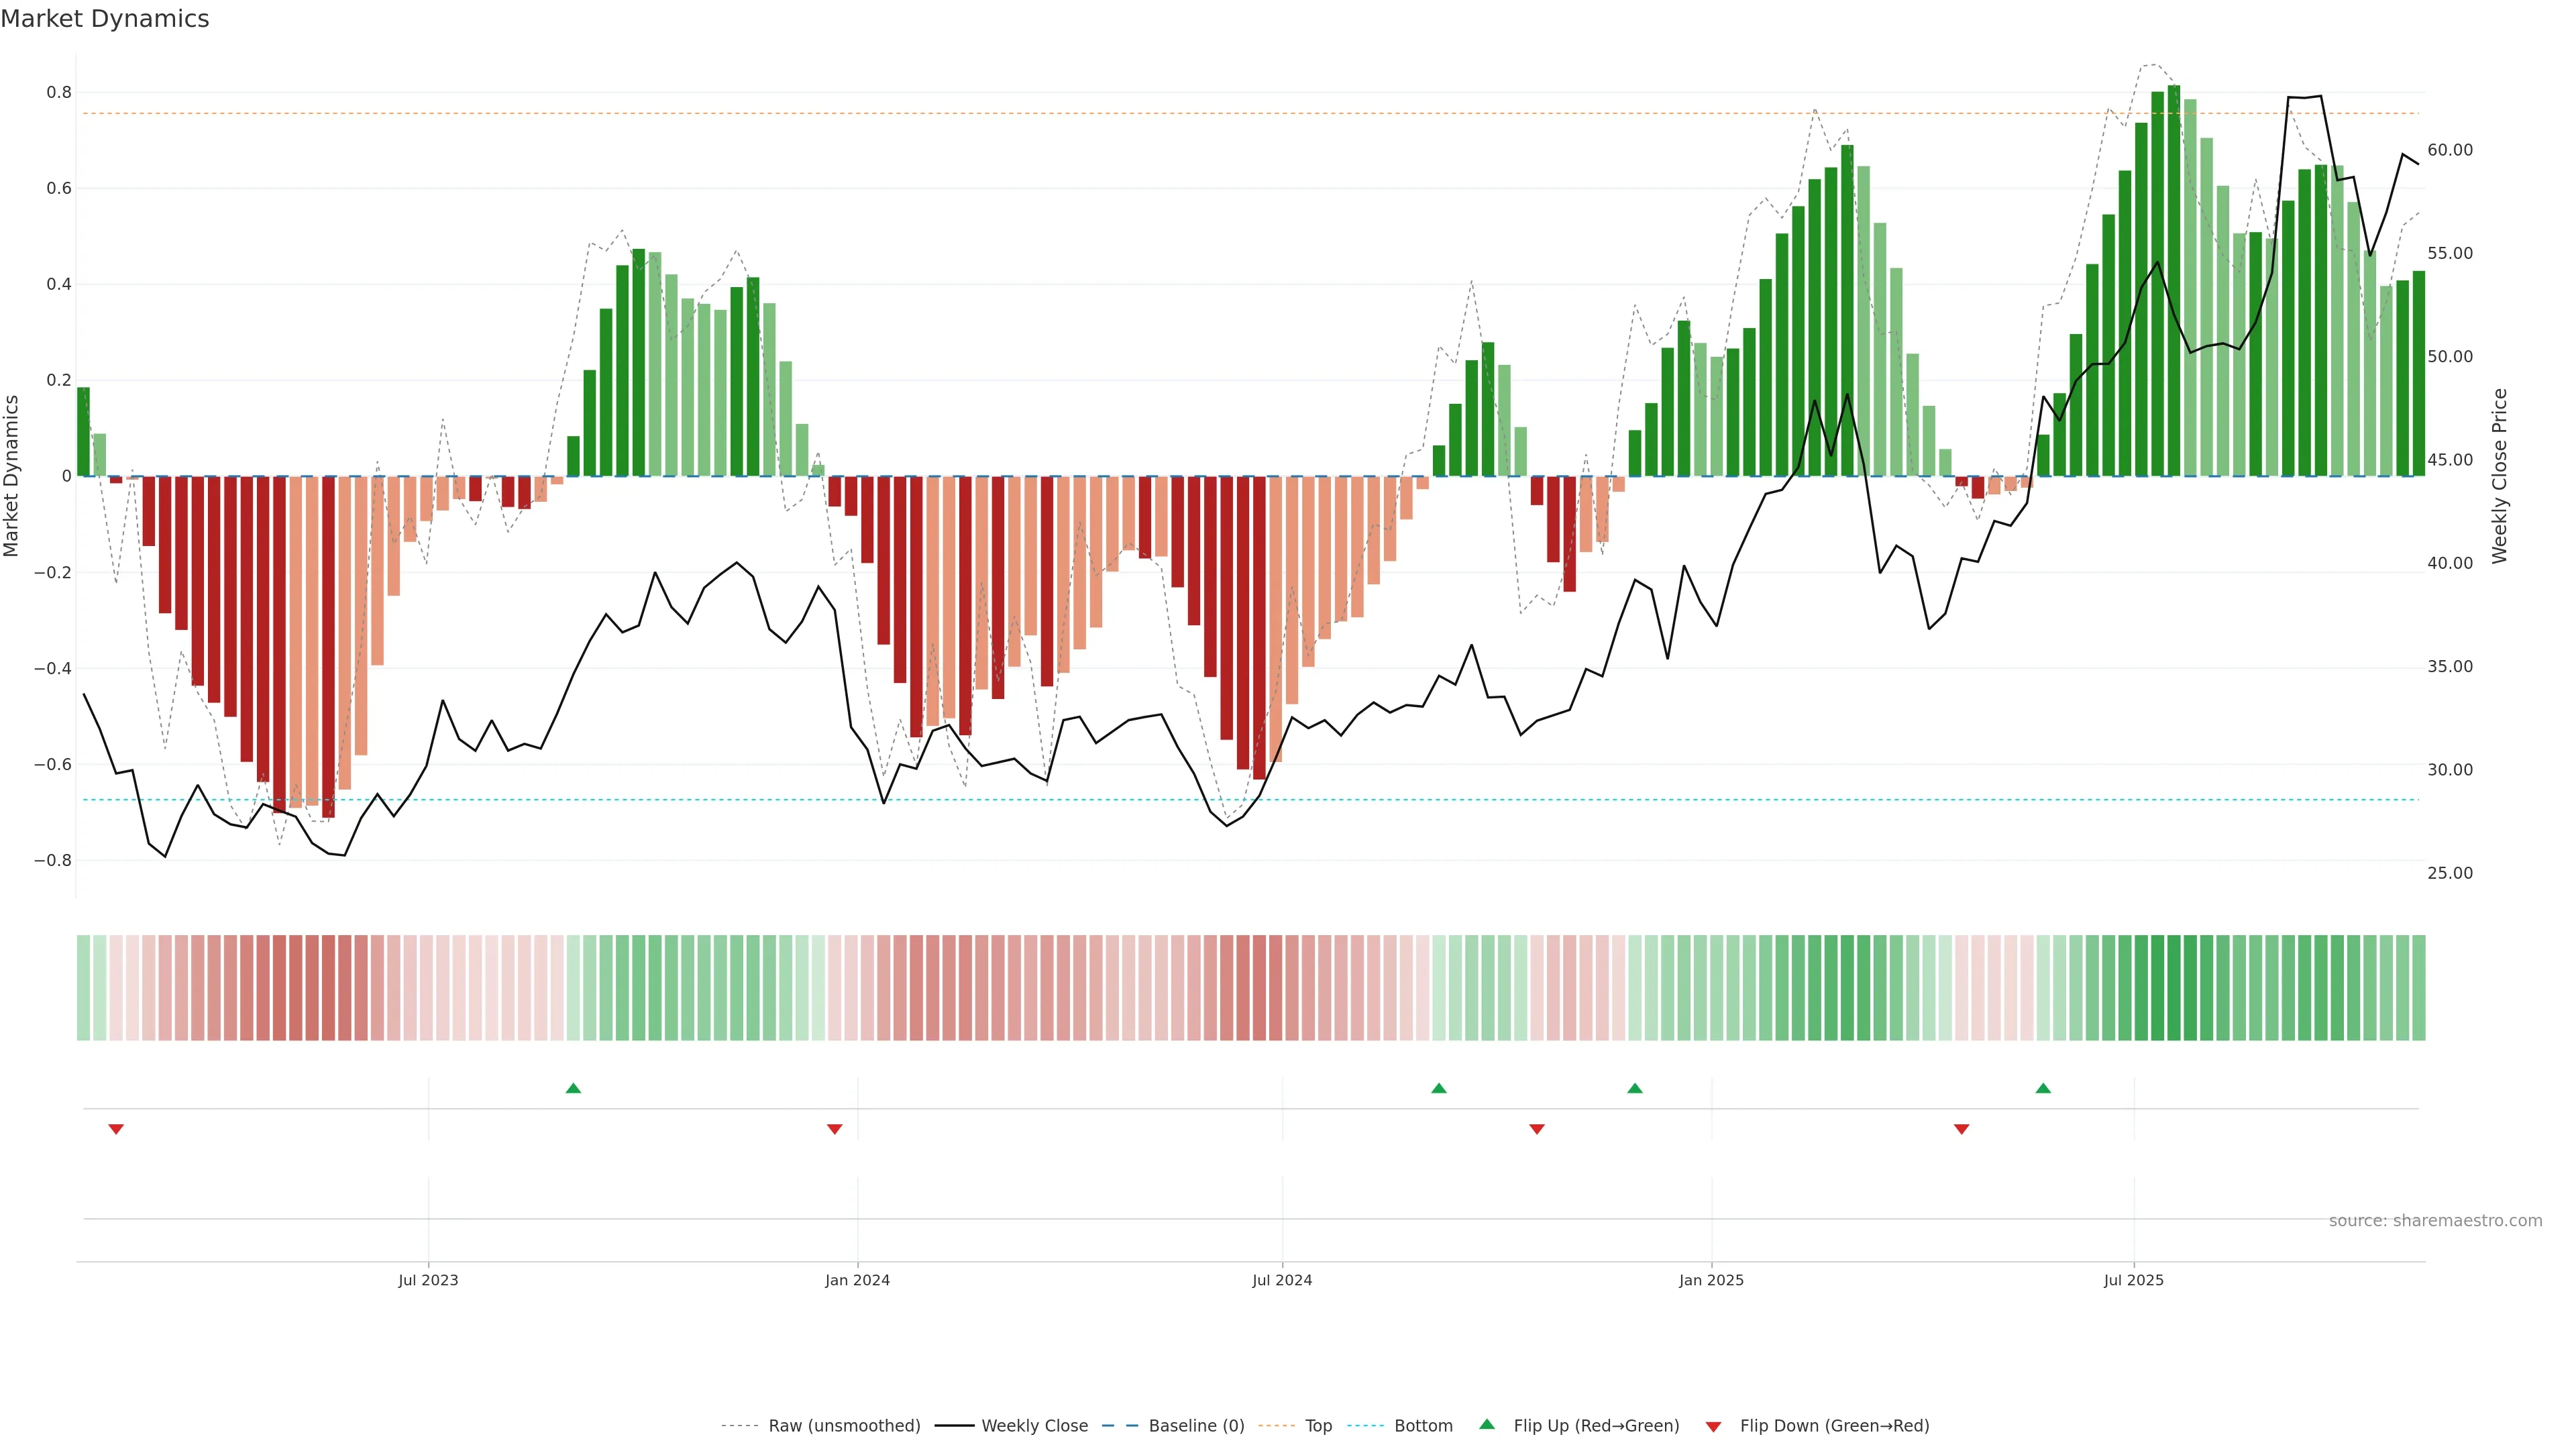2576x1449 pixels.
Task: Click the green Flip Up triangle in legend
Action: 1487,1424
